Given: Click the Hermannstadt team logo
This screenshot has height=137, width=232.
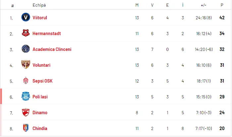Looking at the screenshot, I should (26, 33).
